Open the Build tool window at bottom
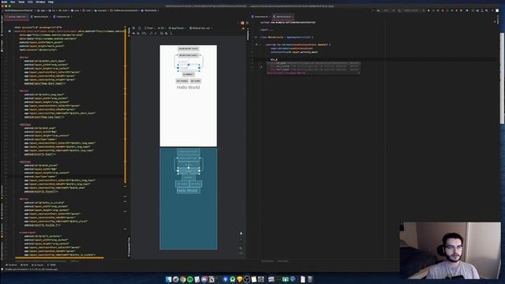 point(24,265)
